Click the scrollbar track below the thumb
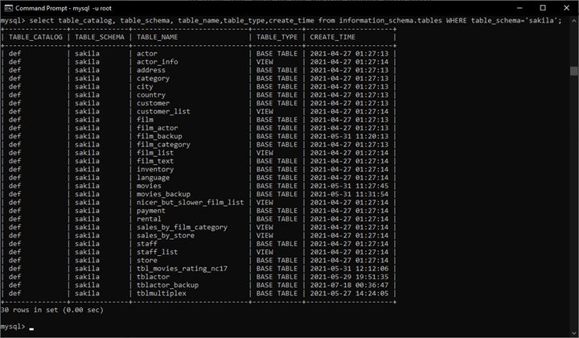 (574, 200)
